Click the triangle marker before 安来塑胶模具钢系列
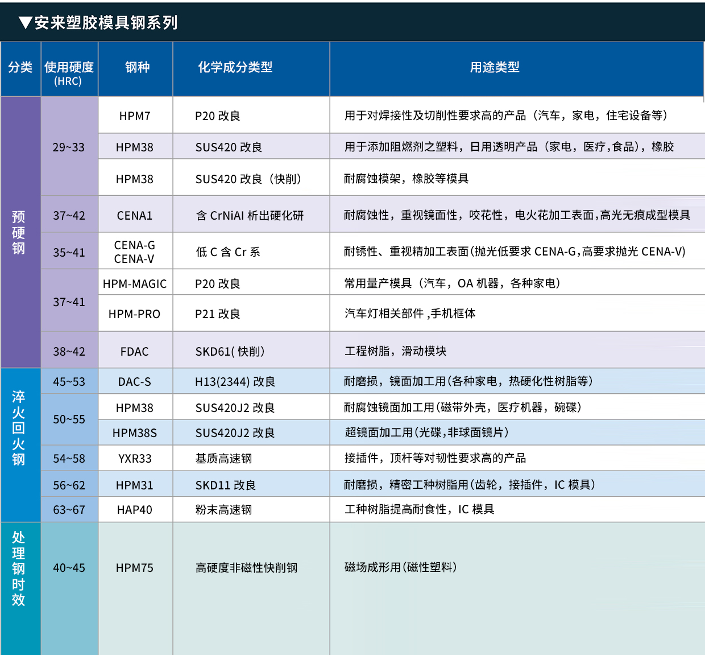 click(x=25, y=23)
